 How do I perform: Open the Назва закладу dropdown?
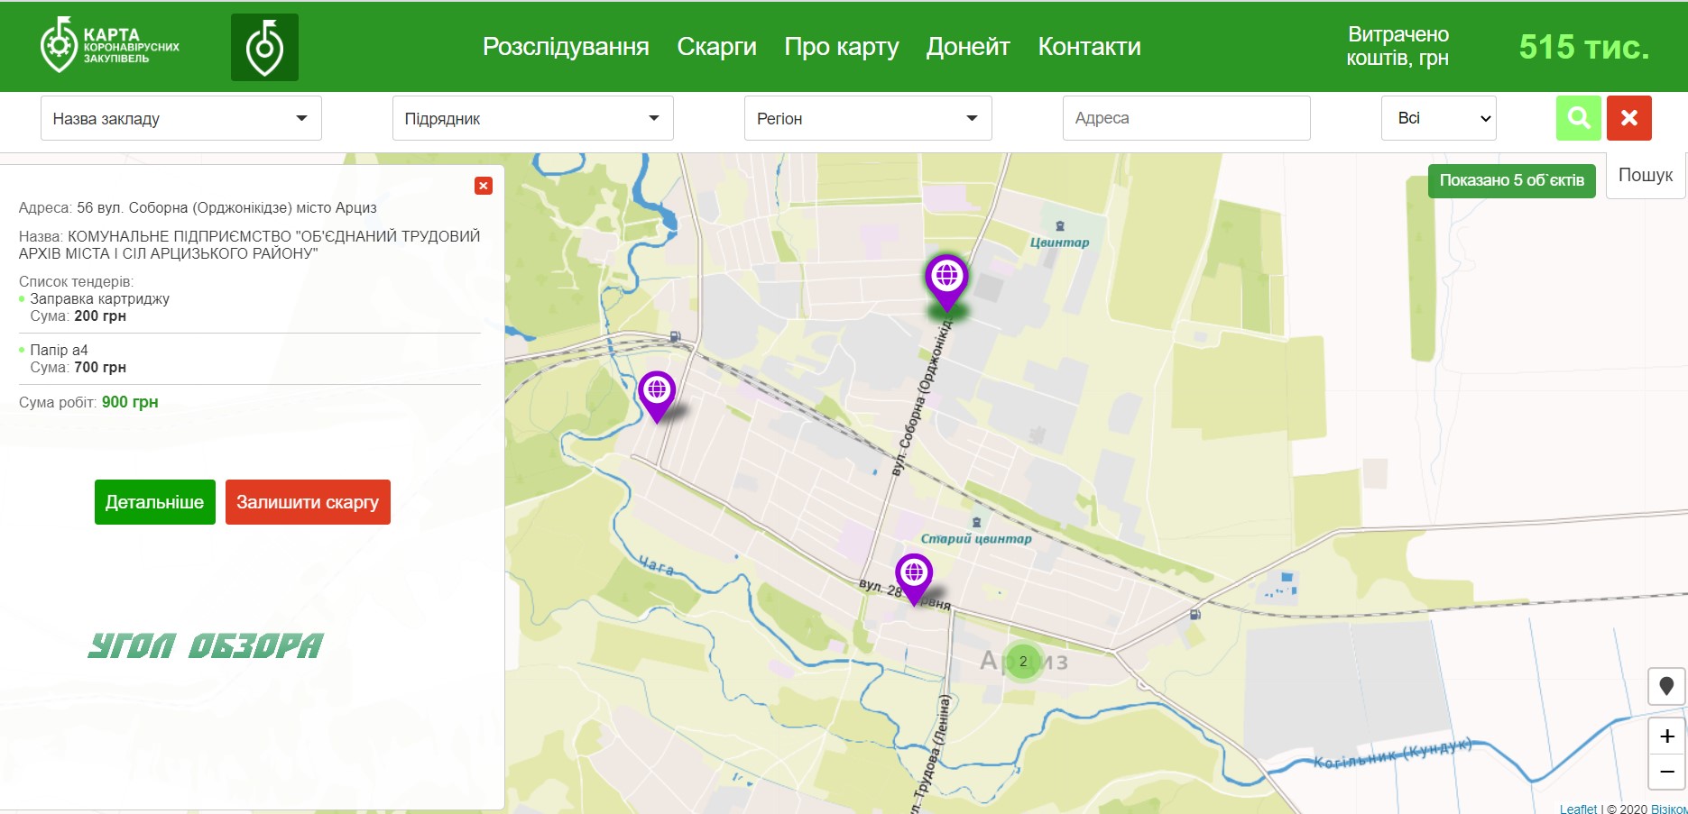pyautogui.click(x=180, y=118)
